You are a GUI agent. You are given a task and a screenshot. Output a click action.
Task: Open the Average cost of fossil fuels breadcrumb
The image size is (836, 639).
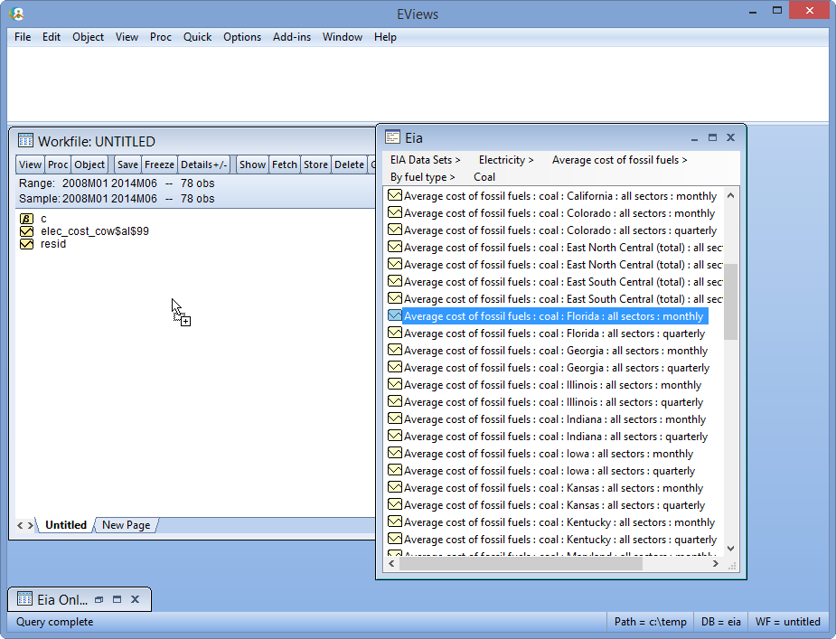[x=619, y=160]
